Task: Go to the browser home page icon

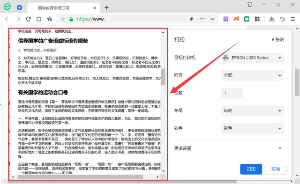Action: (x=39, y=19)
